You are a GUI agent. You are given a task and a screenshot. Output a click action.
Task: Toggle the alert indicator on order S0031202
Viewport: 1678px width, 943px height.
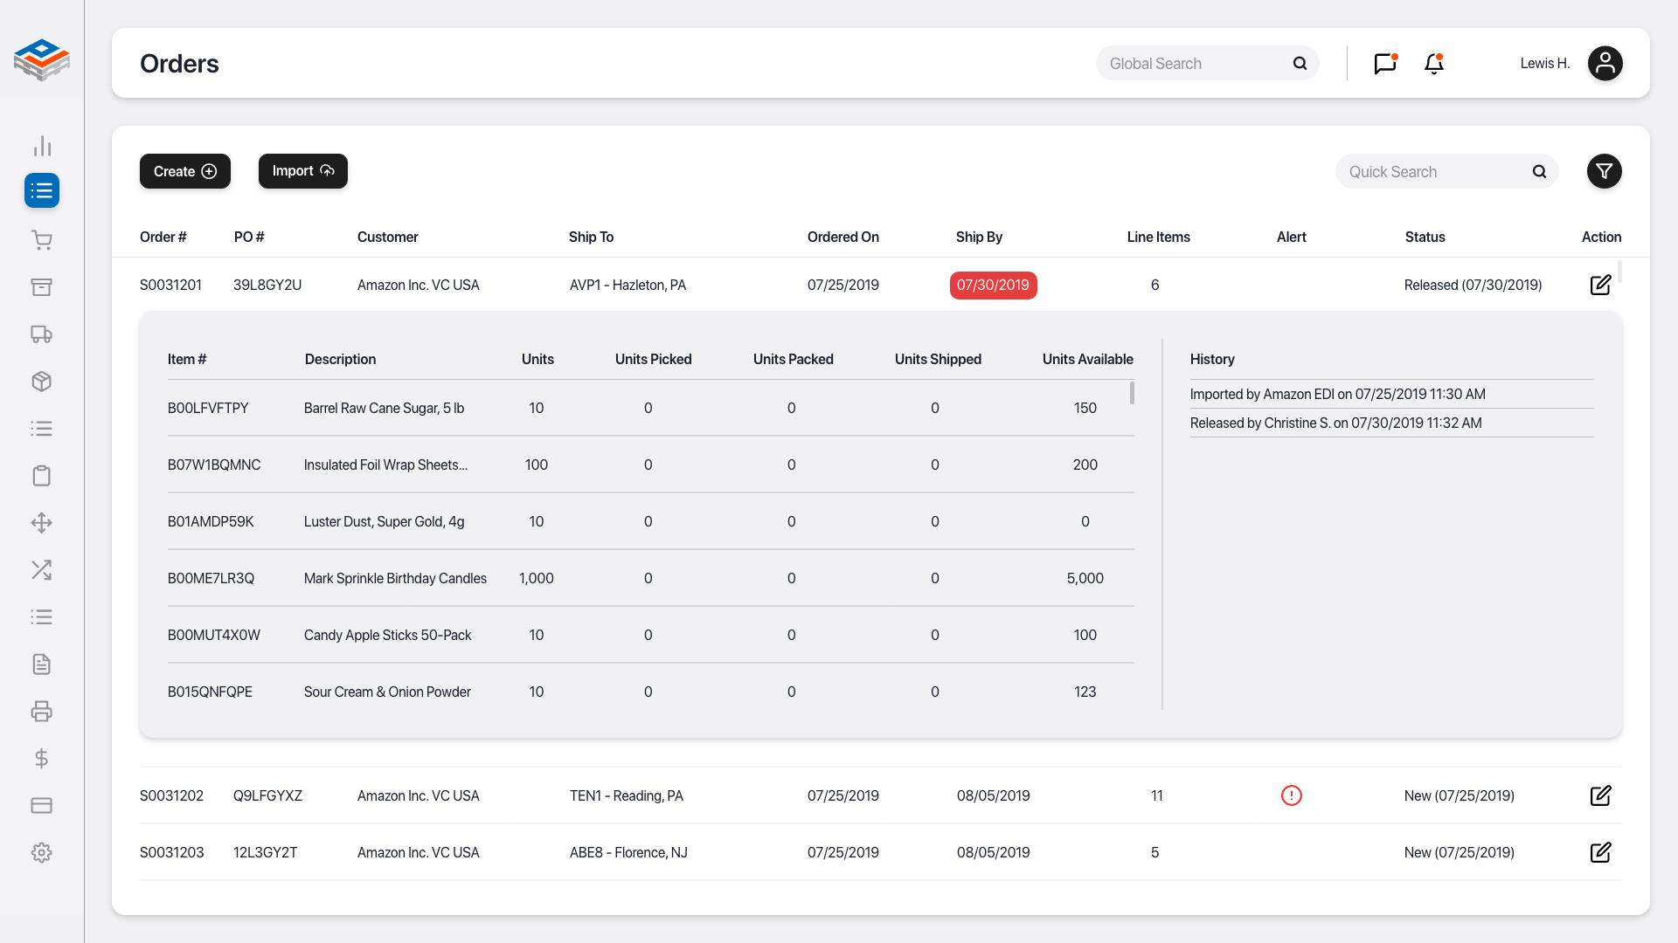[x=1291, y=795]
